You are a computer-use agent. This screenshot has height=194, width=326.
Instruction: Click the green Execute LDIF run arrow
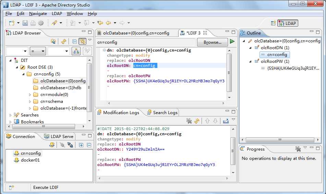point(232,42)
